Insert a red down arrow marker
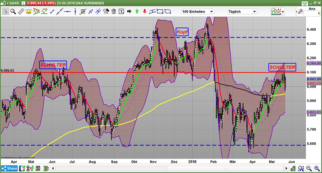This screenshot has width=322, height=173. (144, 12)
